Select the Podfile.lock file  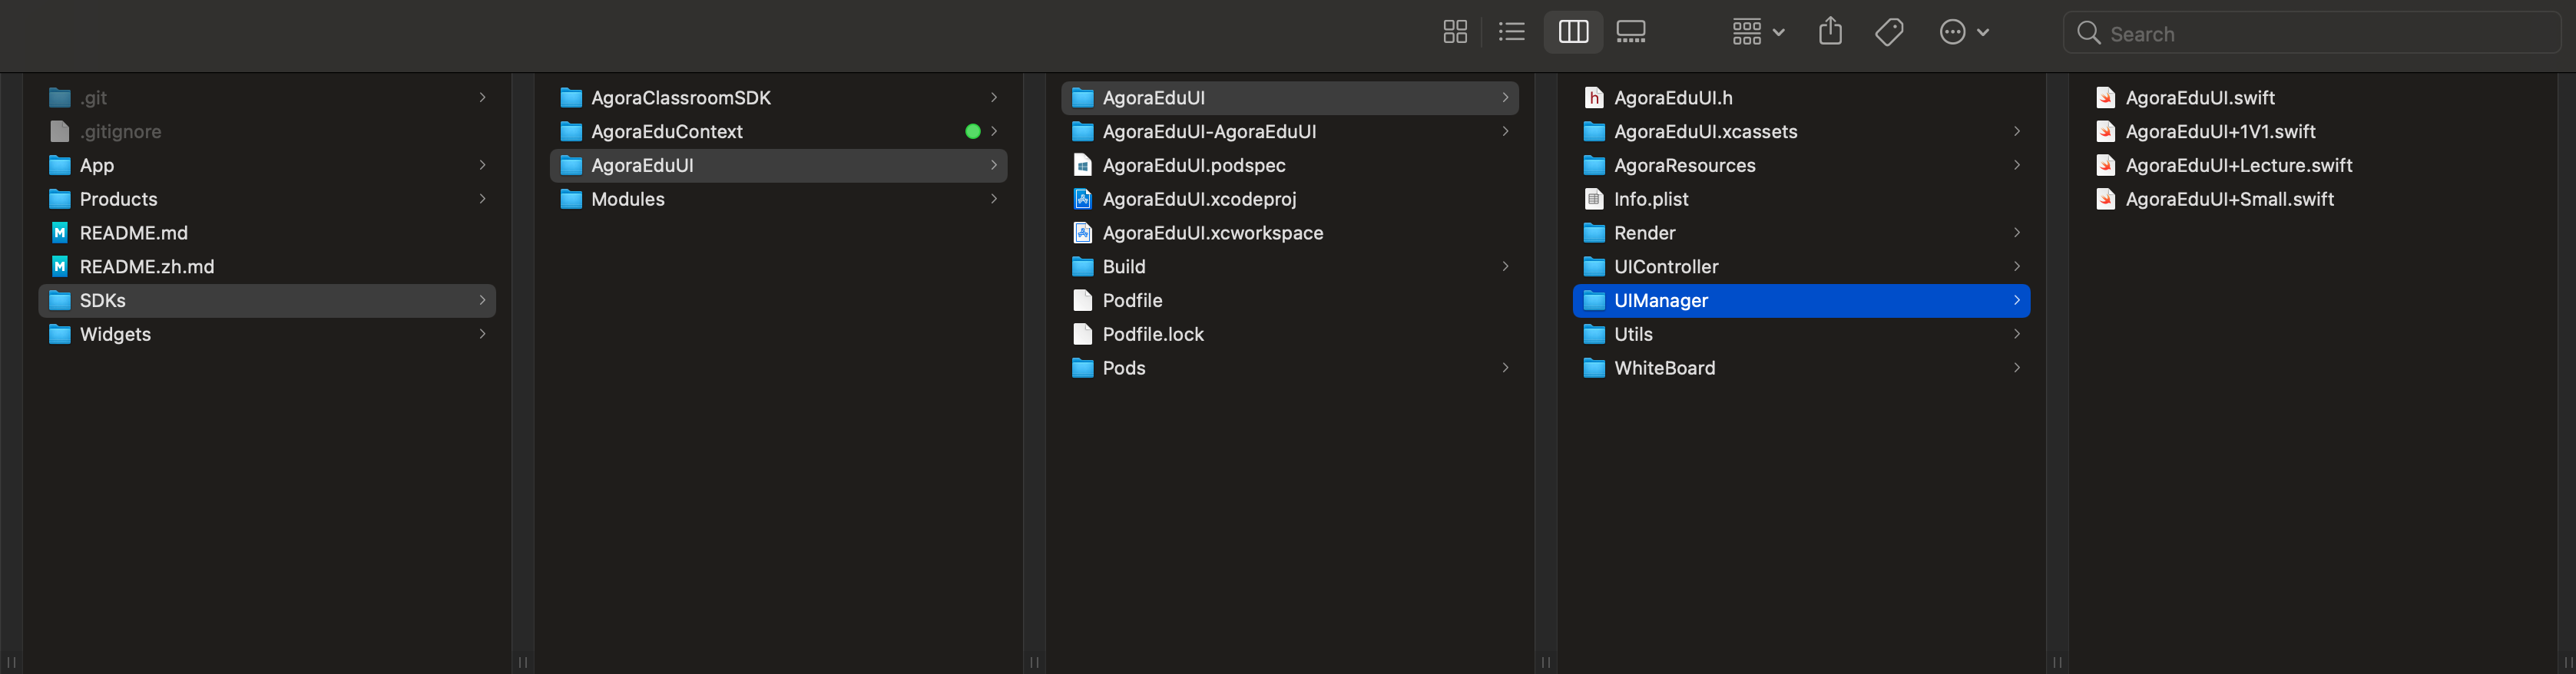1290,335
